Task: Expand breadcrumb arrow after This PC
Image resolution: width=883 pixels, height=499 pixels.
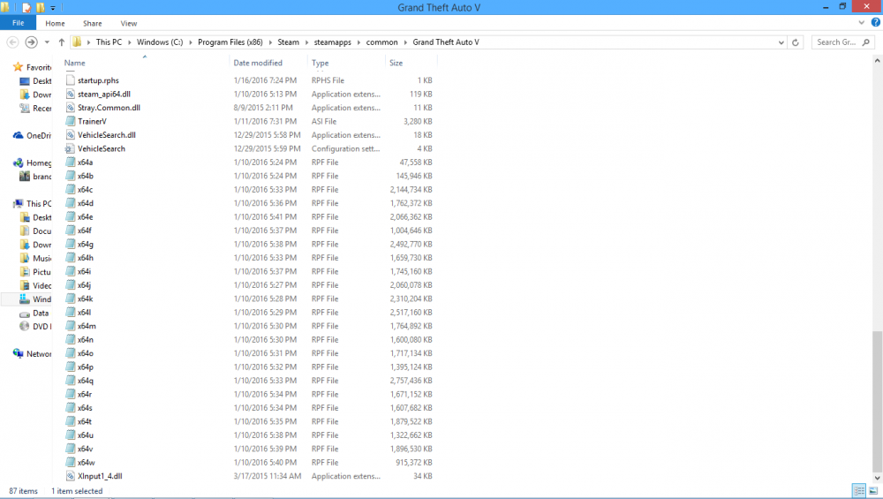Action: click(130, 42)
